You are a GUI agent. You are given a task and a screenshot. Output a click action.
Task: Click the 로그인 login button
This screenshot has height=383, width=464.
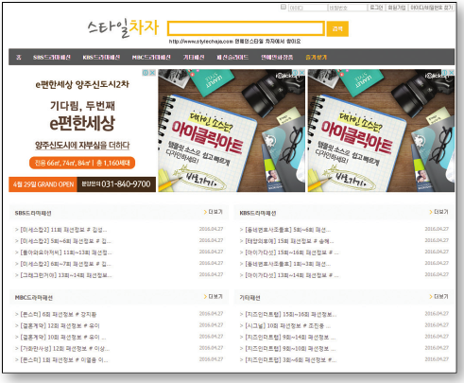(x=376, y=8)
